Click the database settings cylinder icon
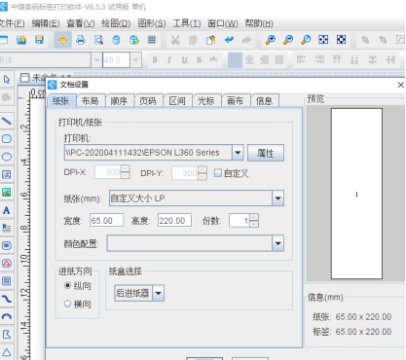 (x=116, y=40)
